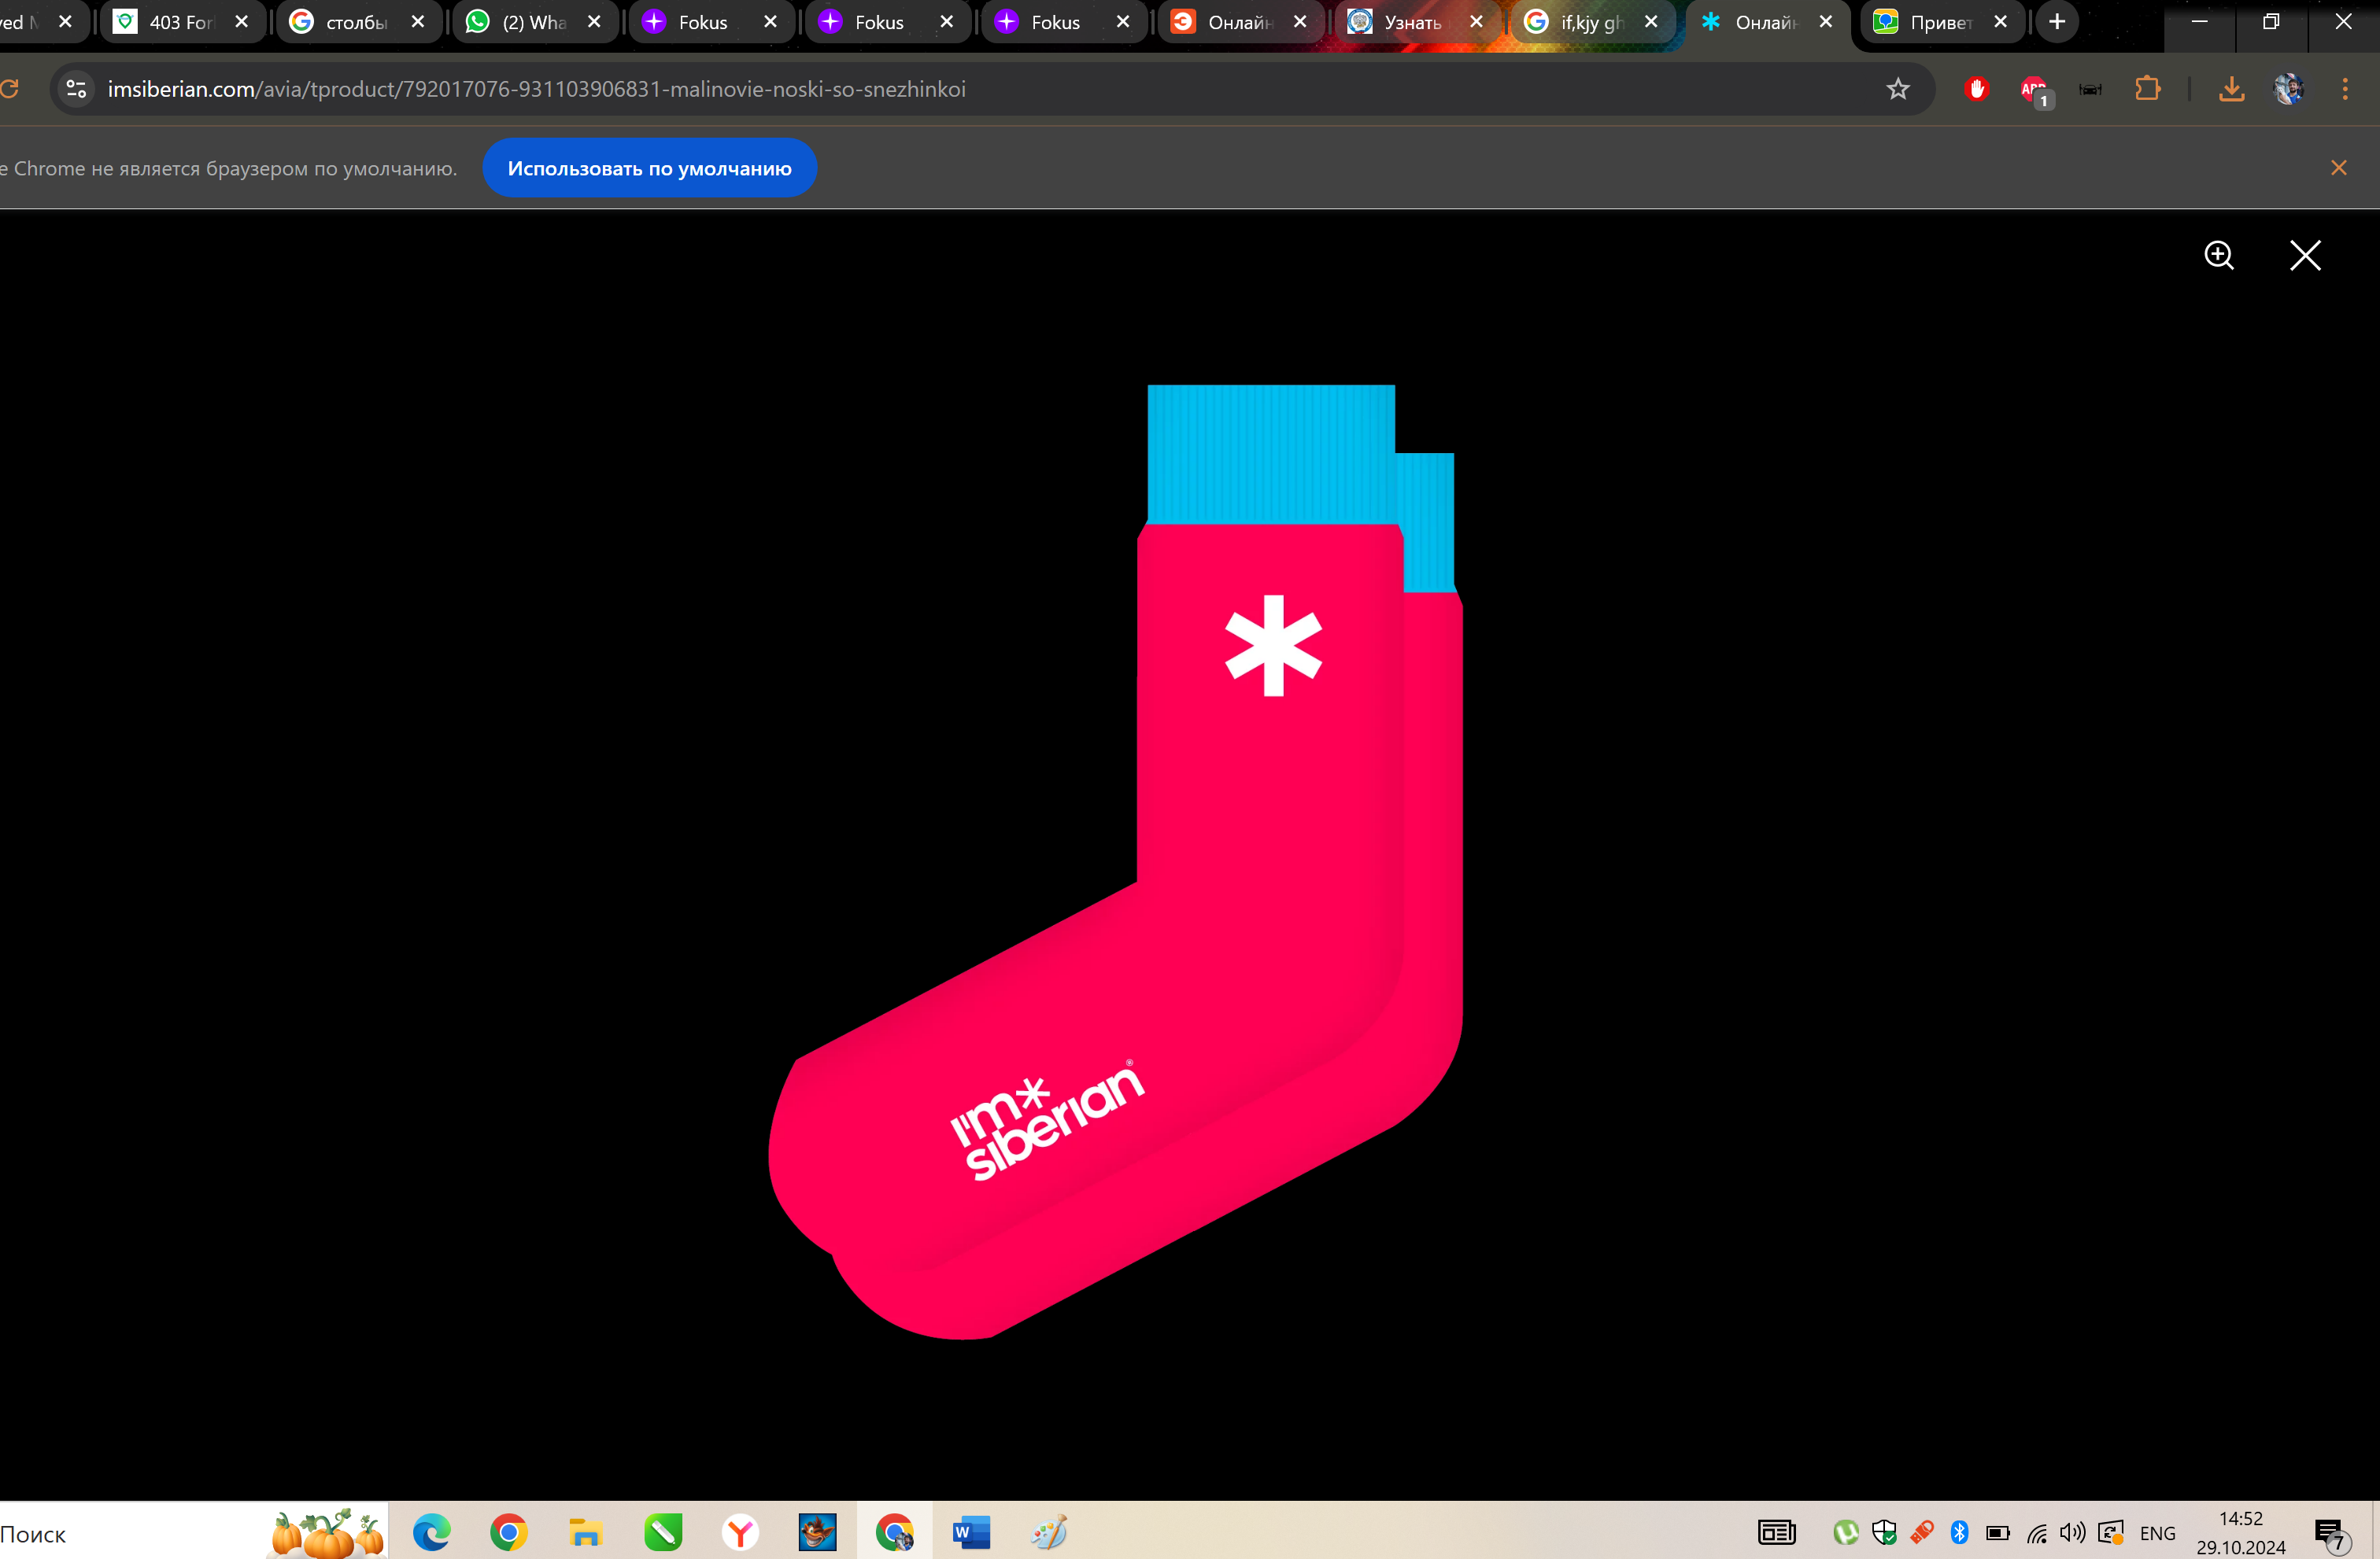Close the WhatsApp tab

click(x=594, y=22)
